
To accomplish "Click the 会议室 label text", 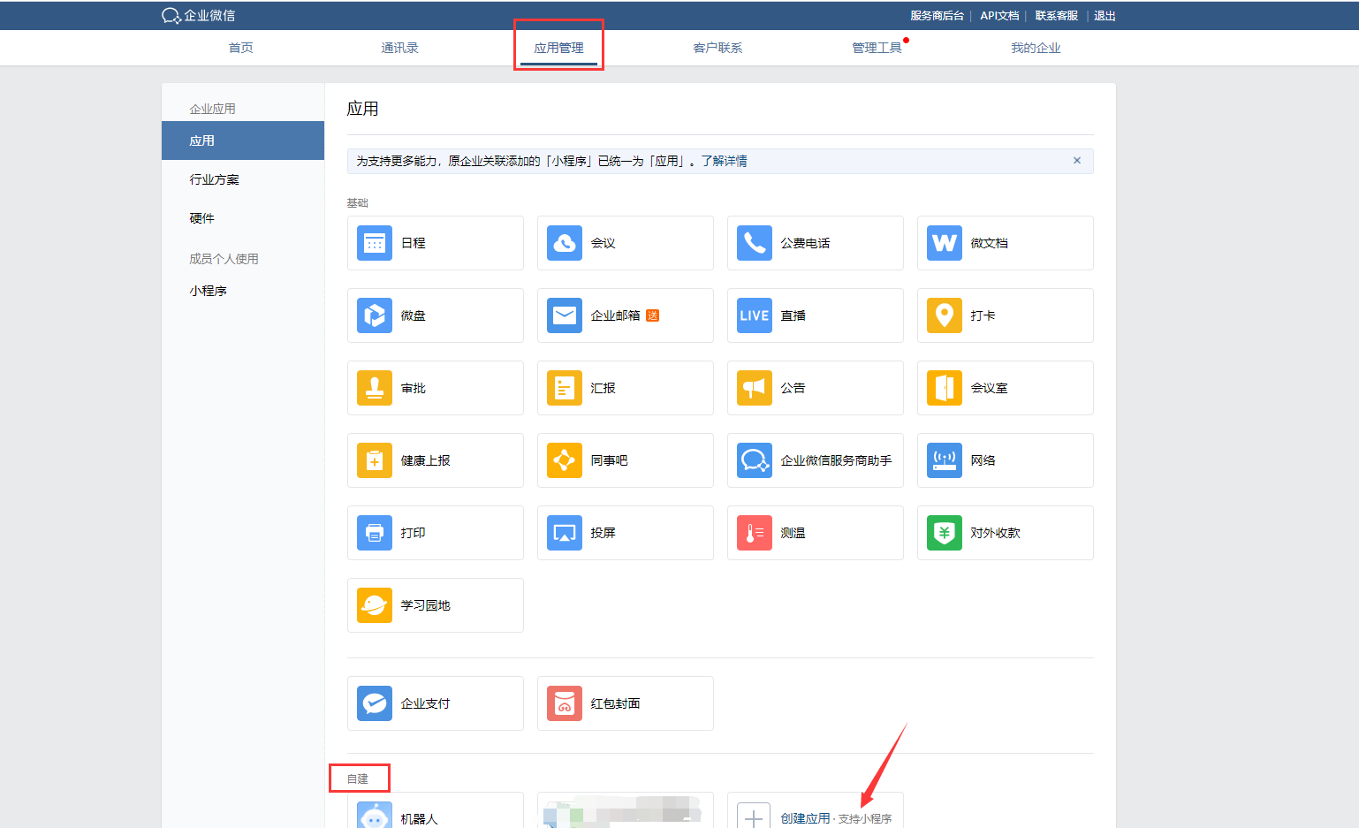I will [x=990, y=388].
